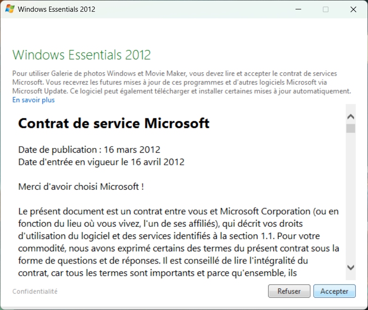This screenshot has height=310, width=368.
Task: Click the green Windows Essentials 2012 heading
Action: coord(81,54)
